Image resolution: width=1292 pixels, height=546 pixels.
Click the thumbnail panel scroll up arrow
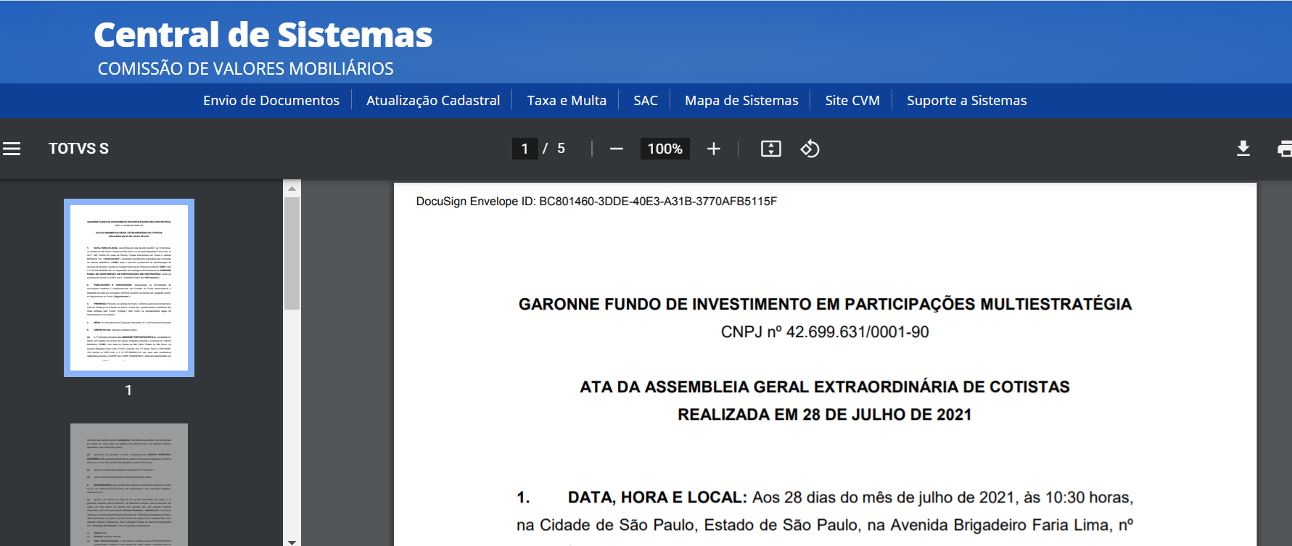pos(292,189)
